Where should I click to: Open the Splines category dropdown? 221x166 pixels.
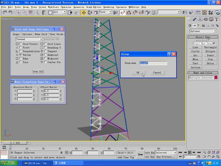click(x=203, y=31)
